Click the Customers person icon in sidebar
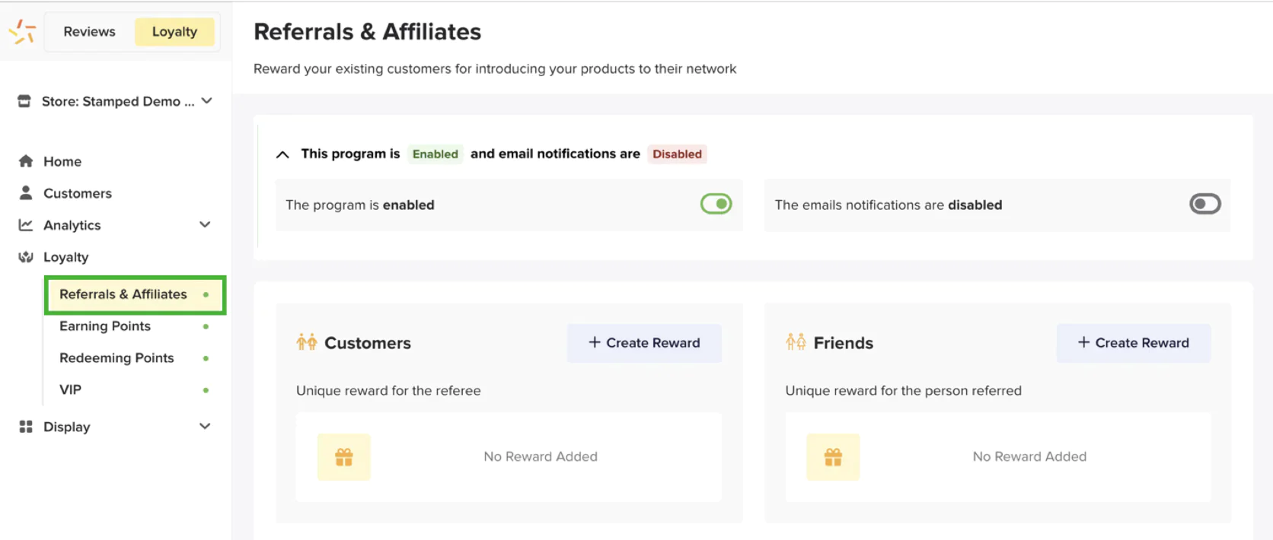The image size is (1273, 540). point(26,193)
